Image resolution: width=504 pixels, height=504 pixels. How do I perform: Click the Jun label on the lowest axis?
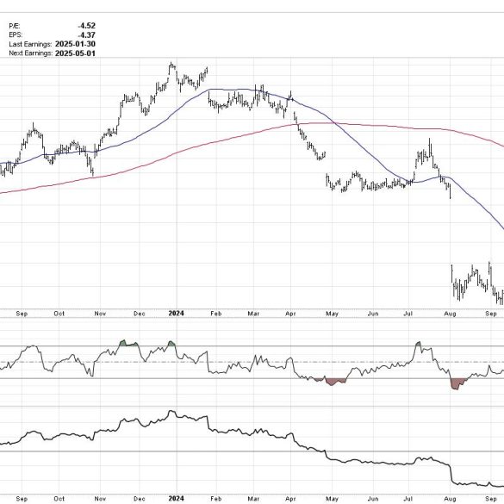373,499
